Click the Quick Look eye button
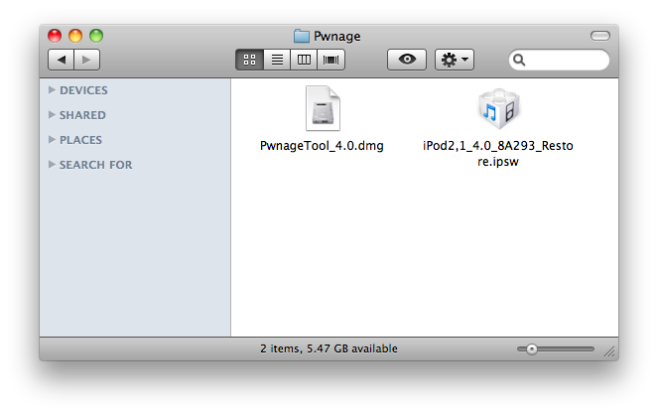Viewport: 658px width, 415px height. tap(407, 61)
